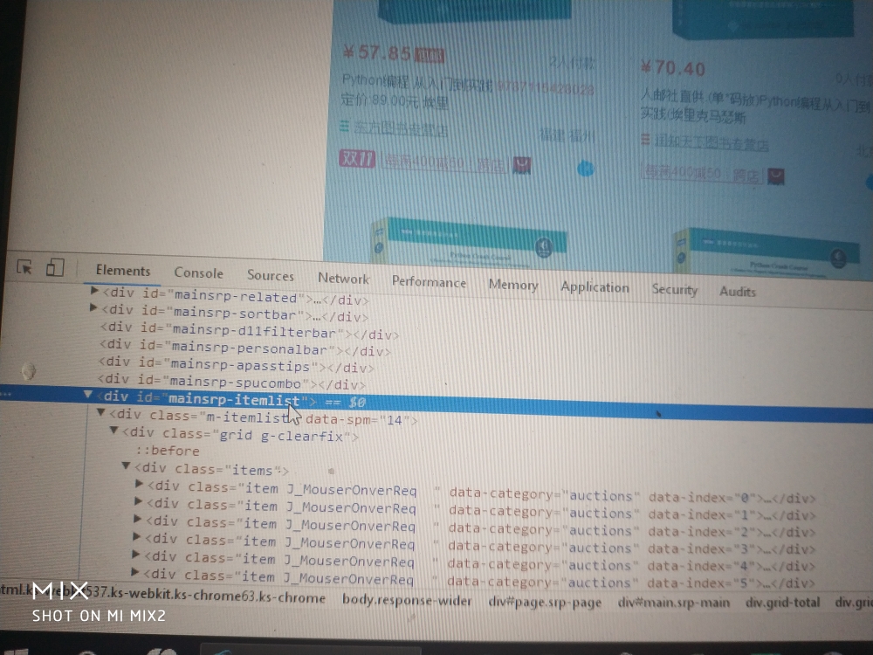
Task: Open the shop link under the ¥57.85 item
Action: point(401,128)
